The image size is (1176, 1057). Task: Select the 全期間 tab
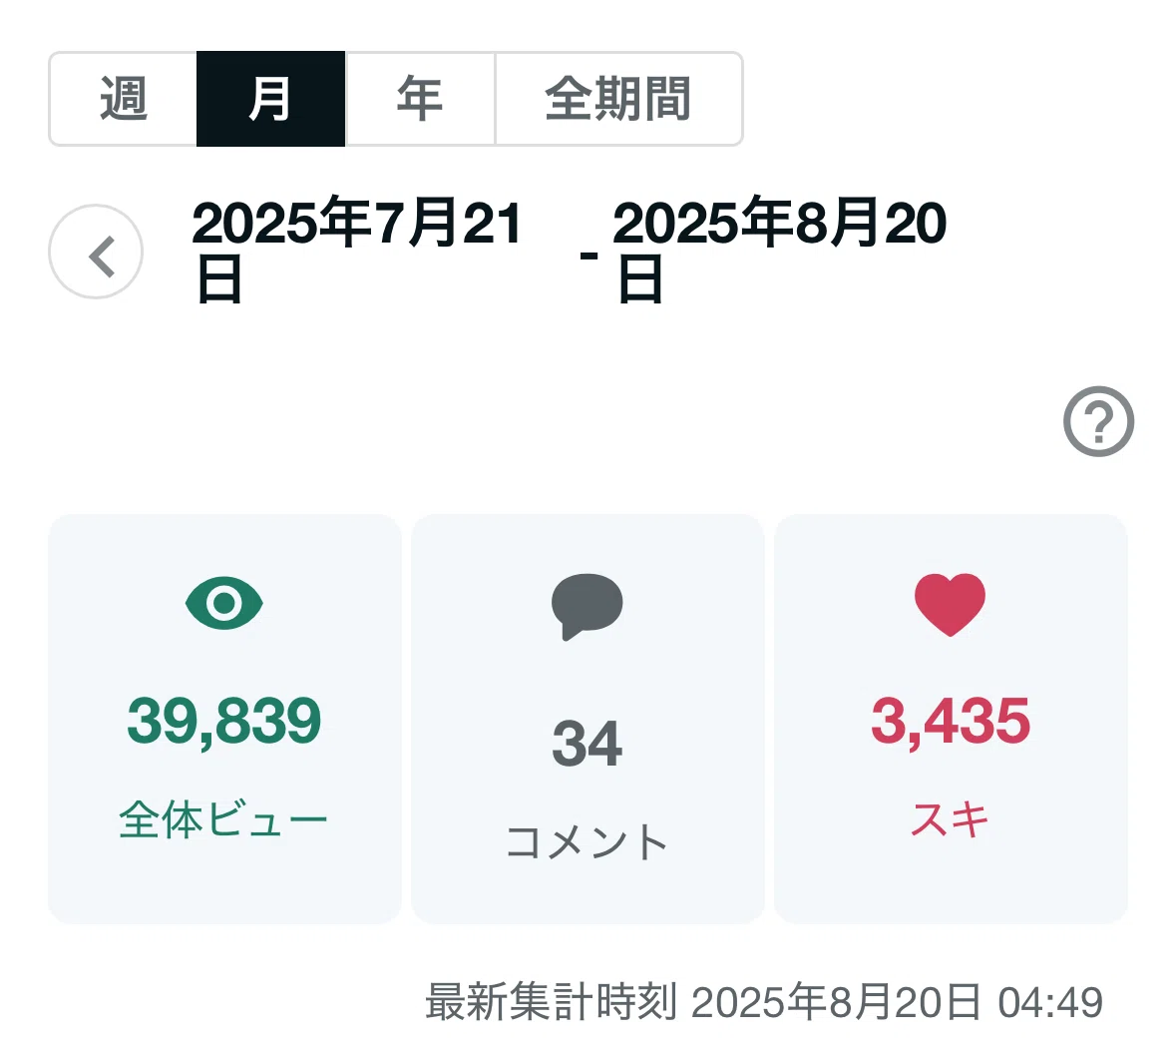618,99
